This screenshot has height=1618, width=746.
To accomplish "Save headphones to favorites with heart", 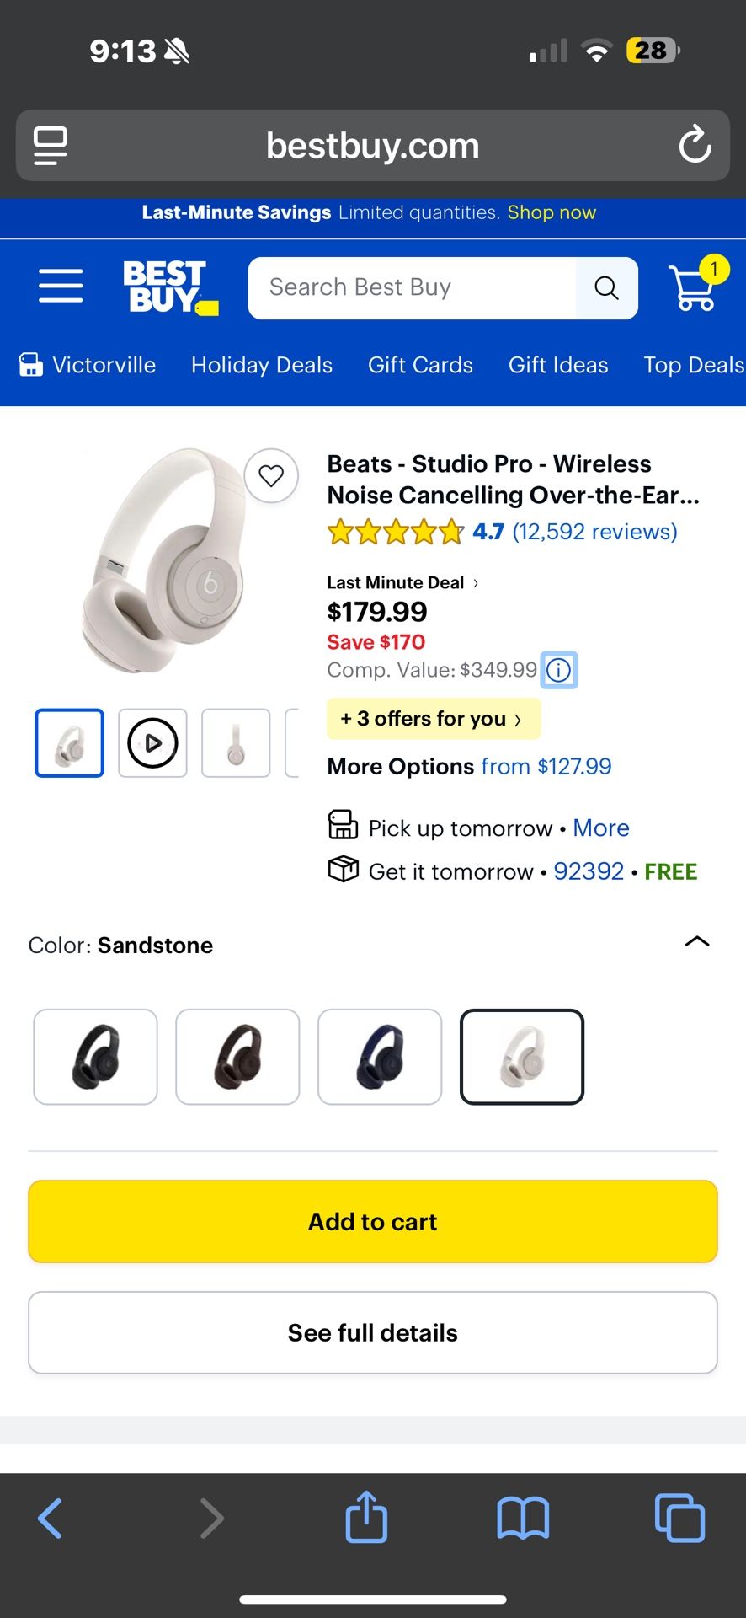I will click(271, 476).
